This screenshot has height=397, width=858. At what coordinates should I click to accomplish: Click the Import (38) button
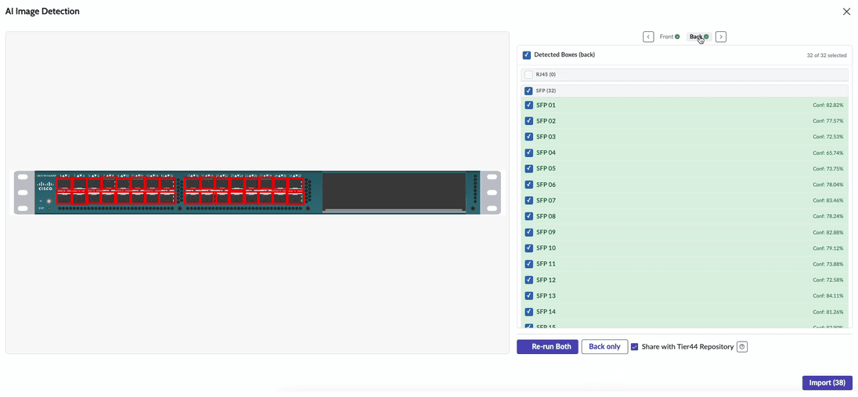[x=827, y=383]
